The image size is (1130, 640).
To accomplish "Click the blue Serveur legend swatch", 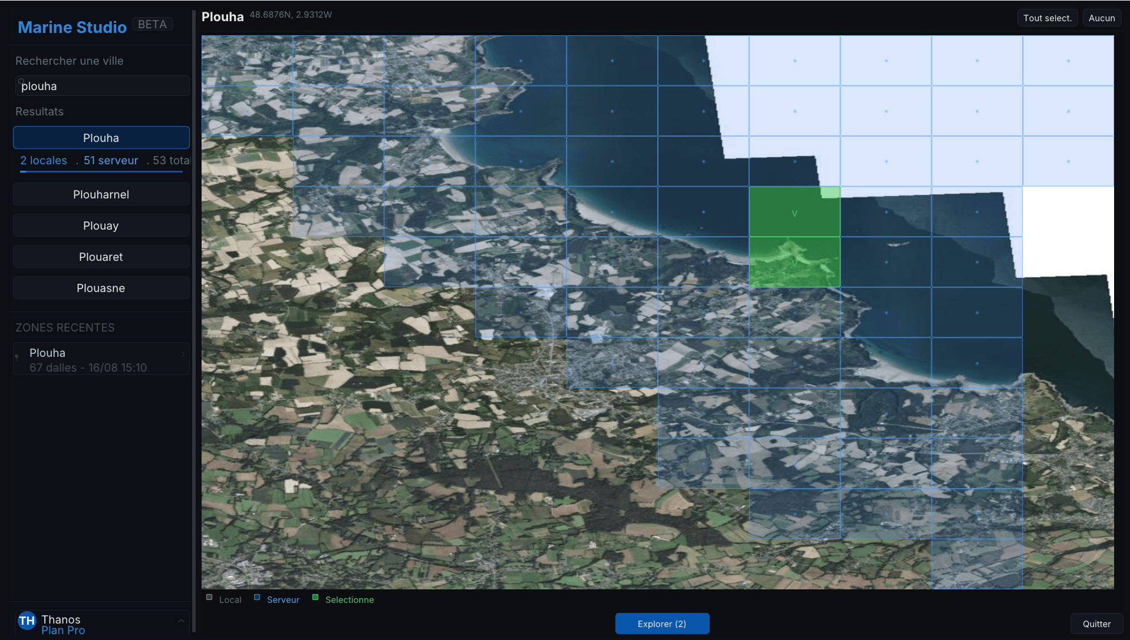I will pyautogui.click(x=257, y=597).
